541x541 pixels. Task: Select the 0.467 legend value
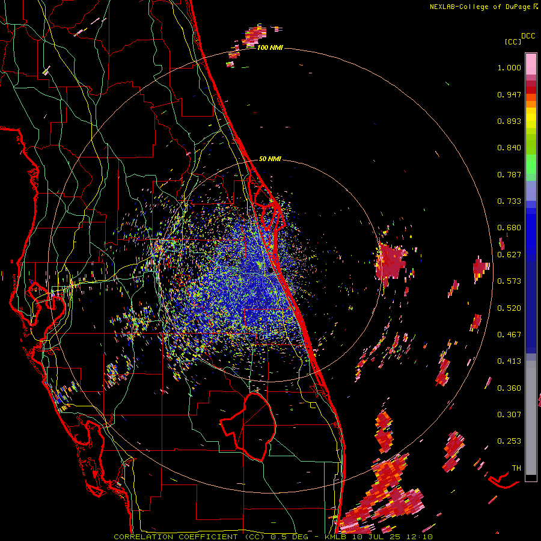coord(509,335)
